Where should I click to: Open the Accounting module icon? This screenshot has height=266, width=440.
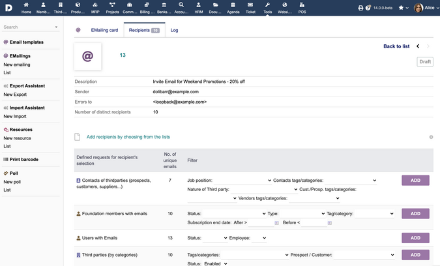click(x=181, y=5)
